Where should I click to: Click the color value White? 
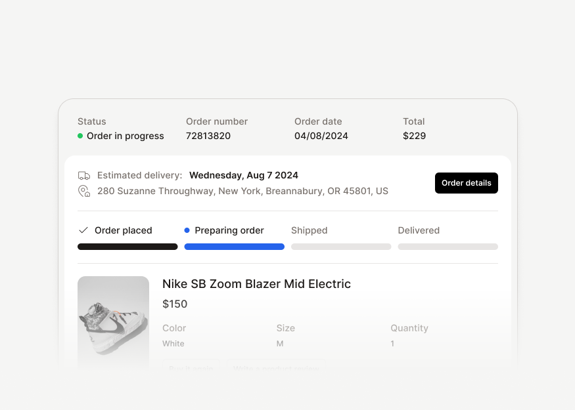tap(173, 343)
